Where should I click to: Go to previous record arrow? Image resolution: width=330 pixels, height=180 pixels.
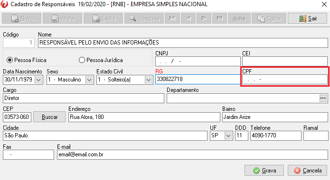(x=188, y=18)
